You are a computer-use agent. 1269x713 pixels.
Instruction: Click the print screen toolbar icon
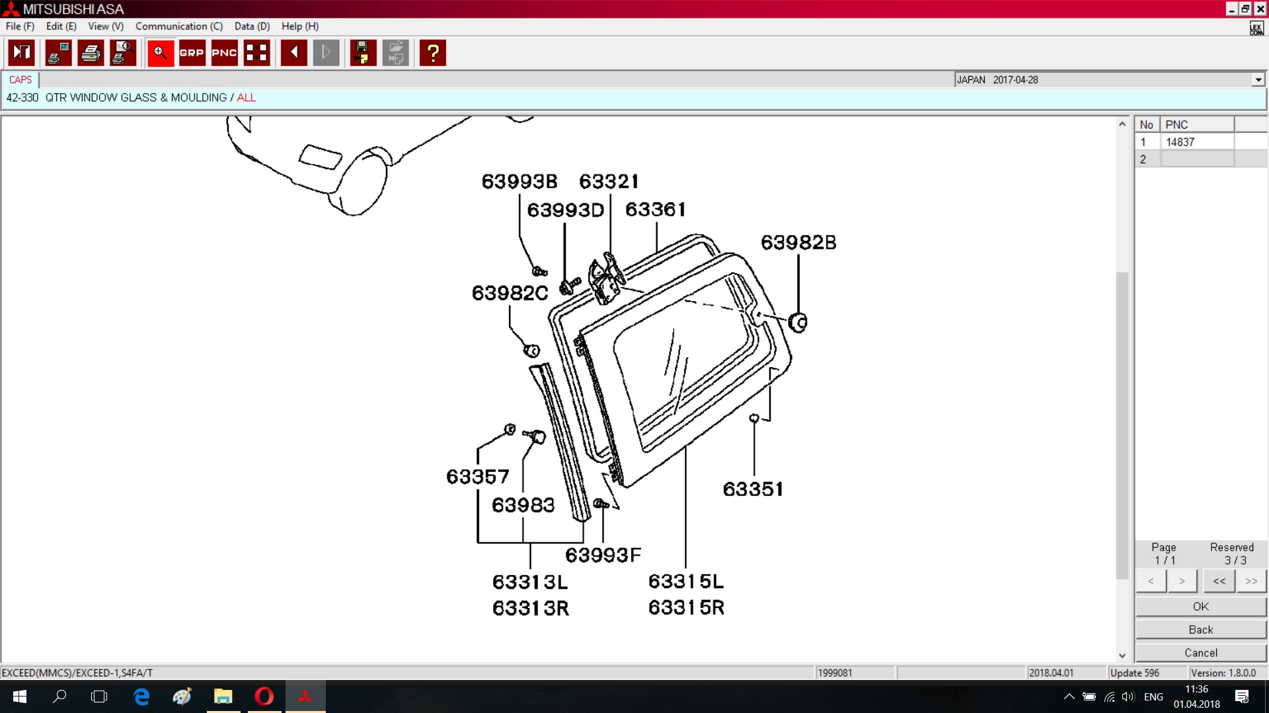click(x=58, y=53)
